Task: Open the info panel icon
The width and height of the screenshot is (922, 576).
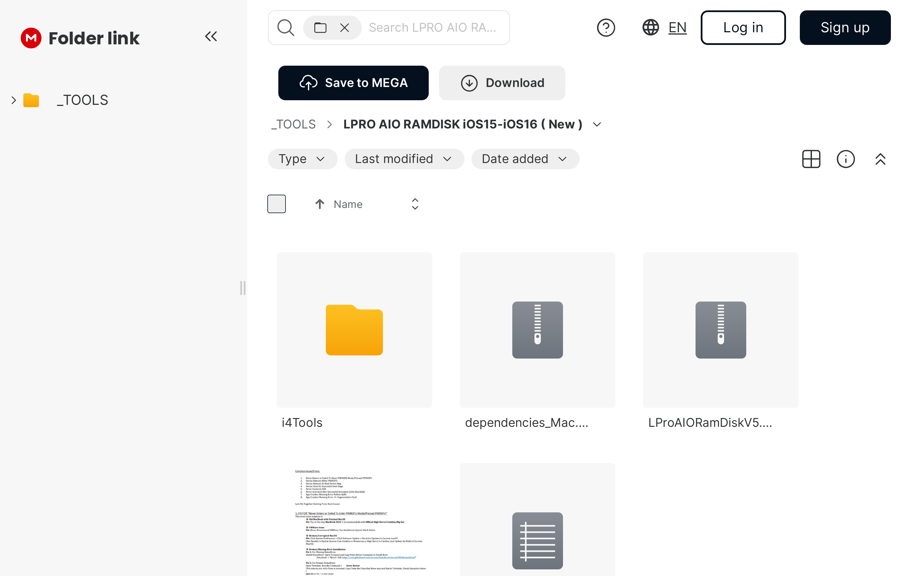Action: click(x=845, y=159)
